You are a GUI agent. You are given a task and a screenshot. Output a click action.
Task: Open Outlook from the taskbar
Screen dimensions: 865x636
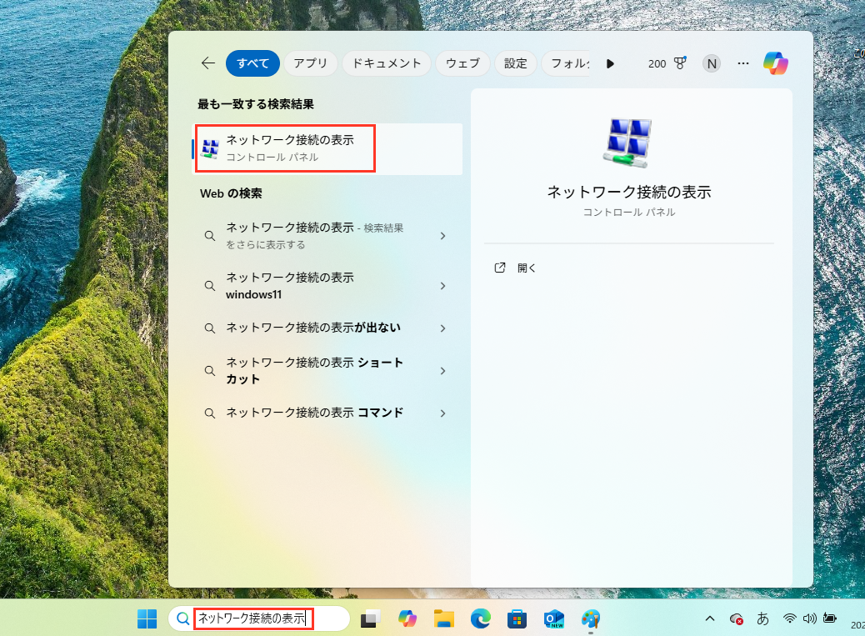pos(553,618)
